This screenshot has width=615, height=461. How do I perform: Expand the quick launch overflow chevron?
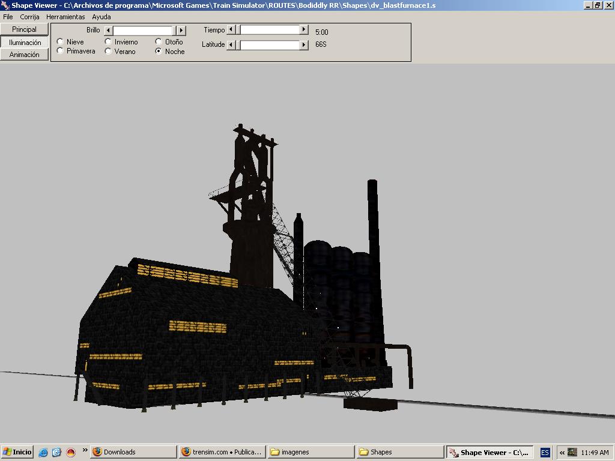coord(85,450)
